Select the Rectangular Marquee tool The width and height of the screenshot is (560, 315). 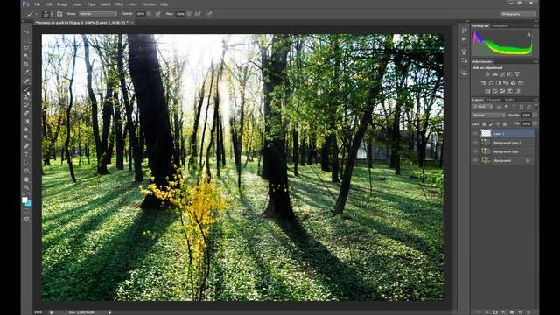point(26,40)
